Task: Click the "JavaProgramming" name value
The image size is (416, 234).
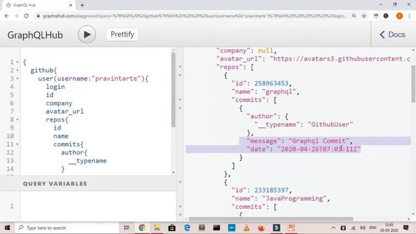Action: click(x=294, y=198)
